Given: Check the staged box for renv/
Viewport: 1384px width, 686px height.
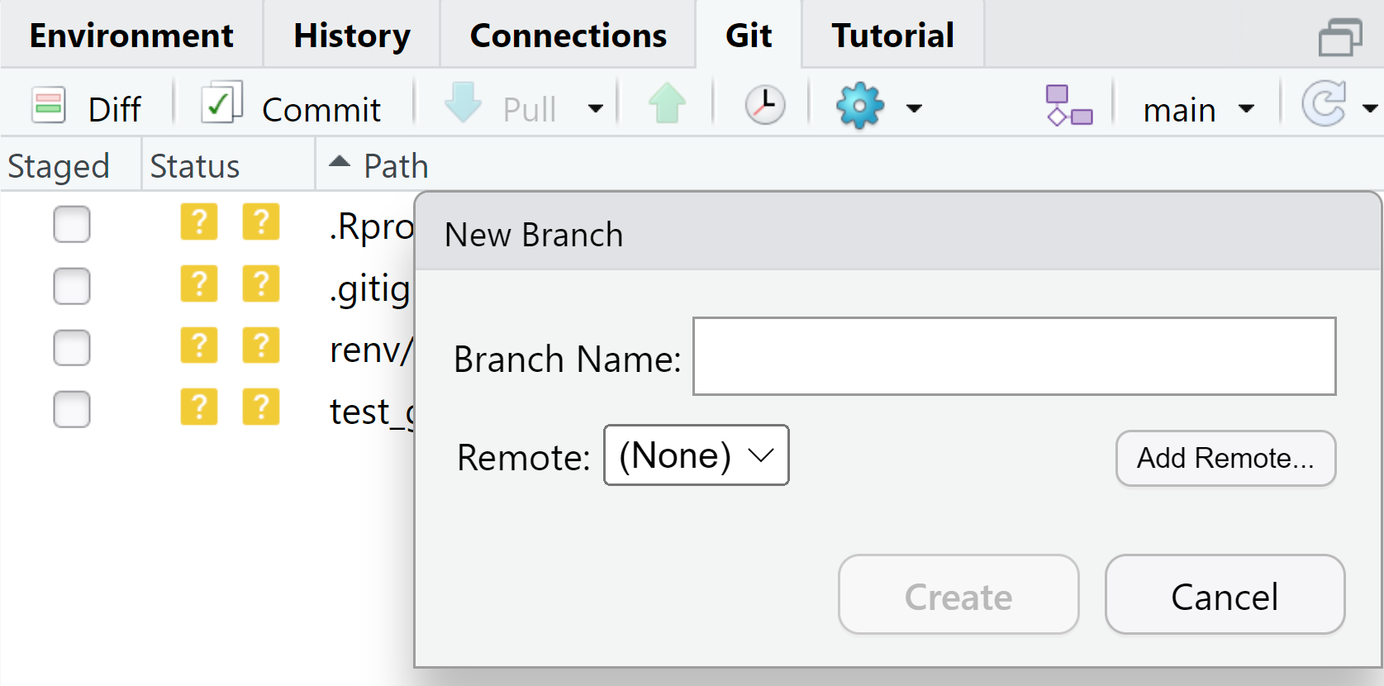Looking at the screenshot, I should click(72, 347).
